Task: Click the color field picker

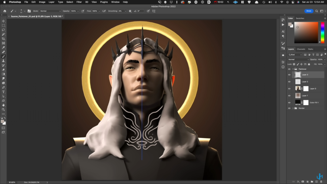Action: 306,32
